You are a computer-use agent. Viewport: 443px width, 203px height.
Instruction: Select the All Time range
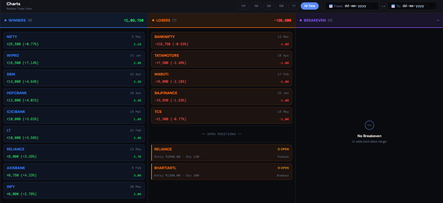(x=310, y=6)
